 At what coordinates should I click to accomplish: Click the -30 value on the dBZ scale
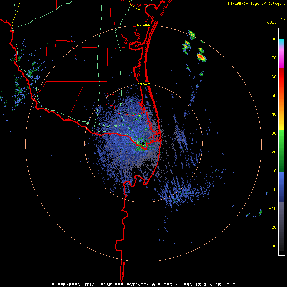(x=273, y=246)
